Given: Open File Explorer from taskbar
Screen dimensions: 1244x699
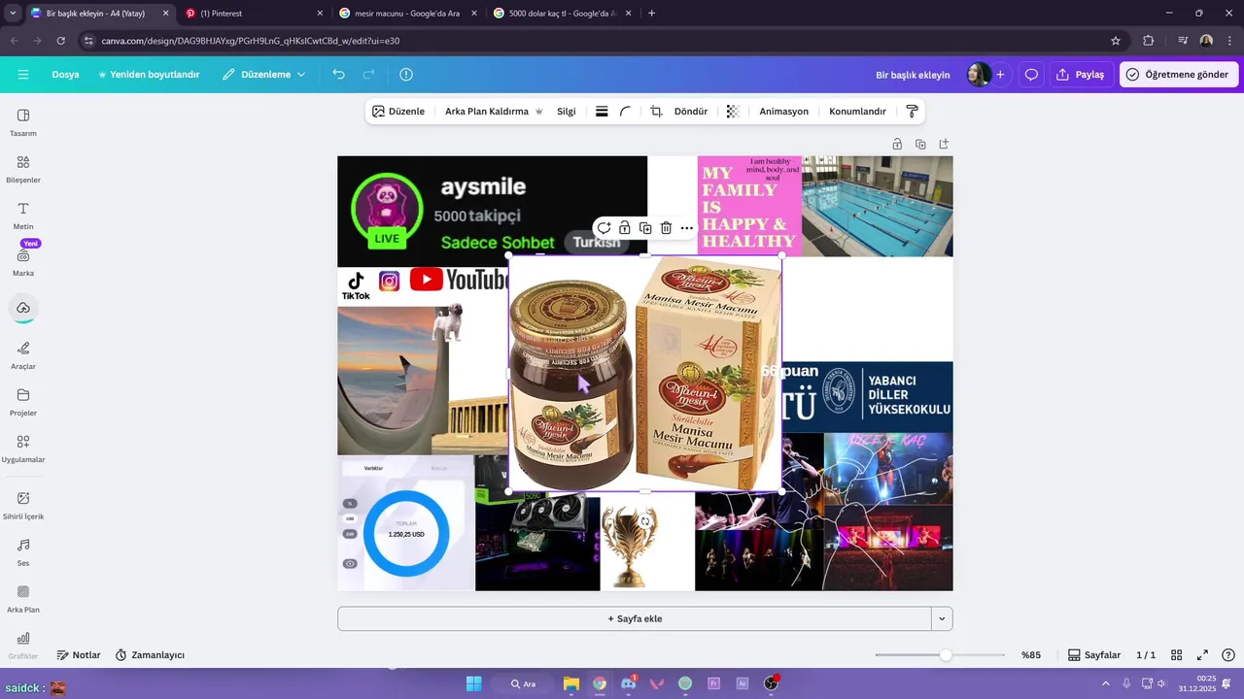Looking at the screenshot, I should point(571,683).
